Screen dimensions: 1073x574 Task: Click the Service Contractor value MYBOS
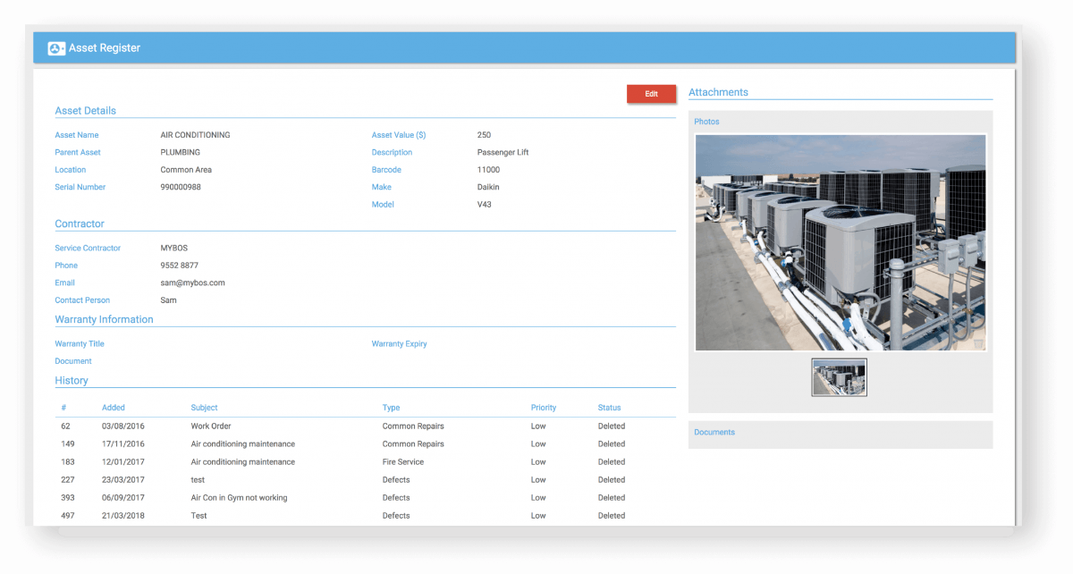tap(173, 248)
